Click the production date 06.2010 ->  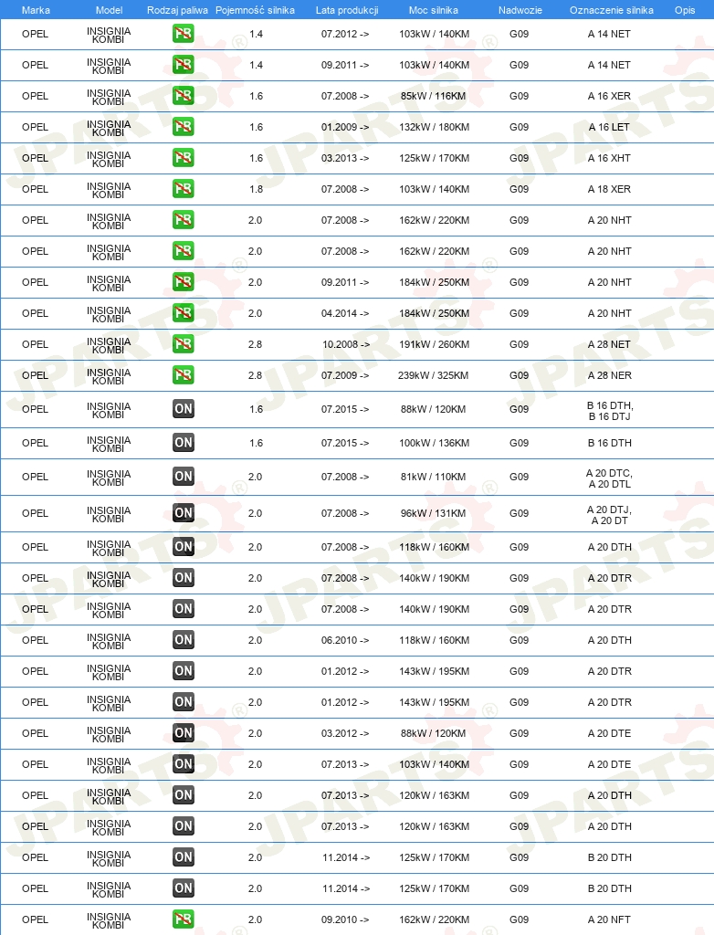pos(345,640)
